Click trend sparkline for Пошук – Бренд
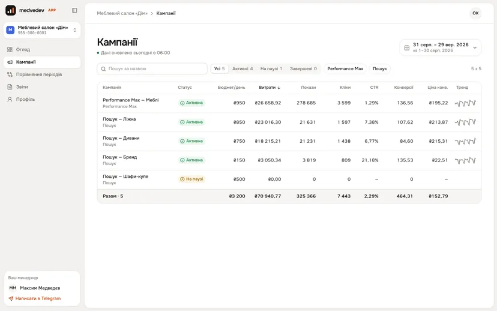 point(465,161)
